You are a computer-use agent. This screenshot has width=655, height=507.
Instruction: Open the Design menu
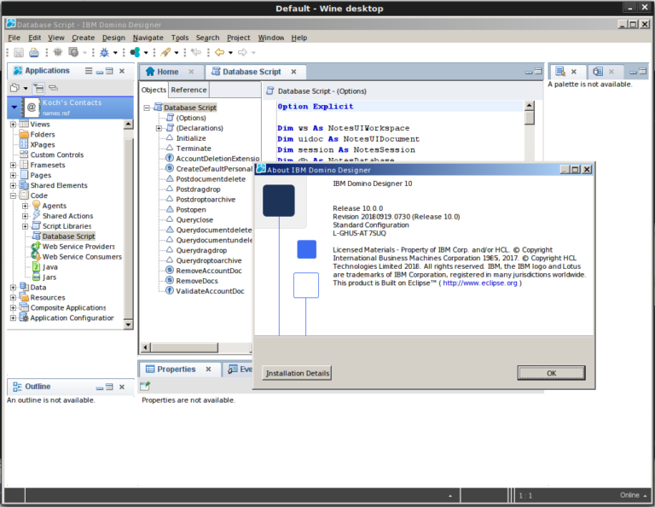pyautogui.click(x=113, y=38)
